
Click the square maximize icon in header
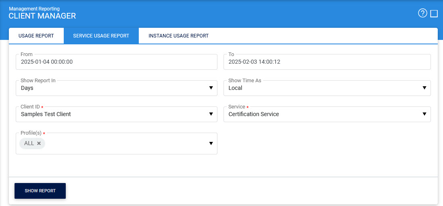point(434,14)
